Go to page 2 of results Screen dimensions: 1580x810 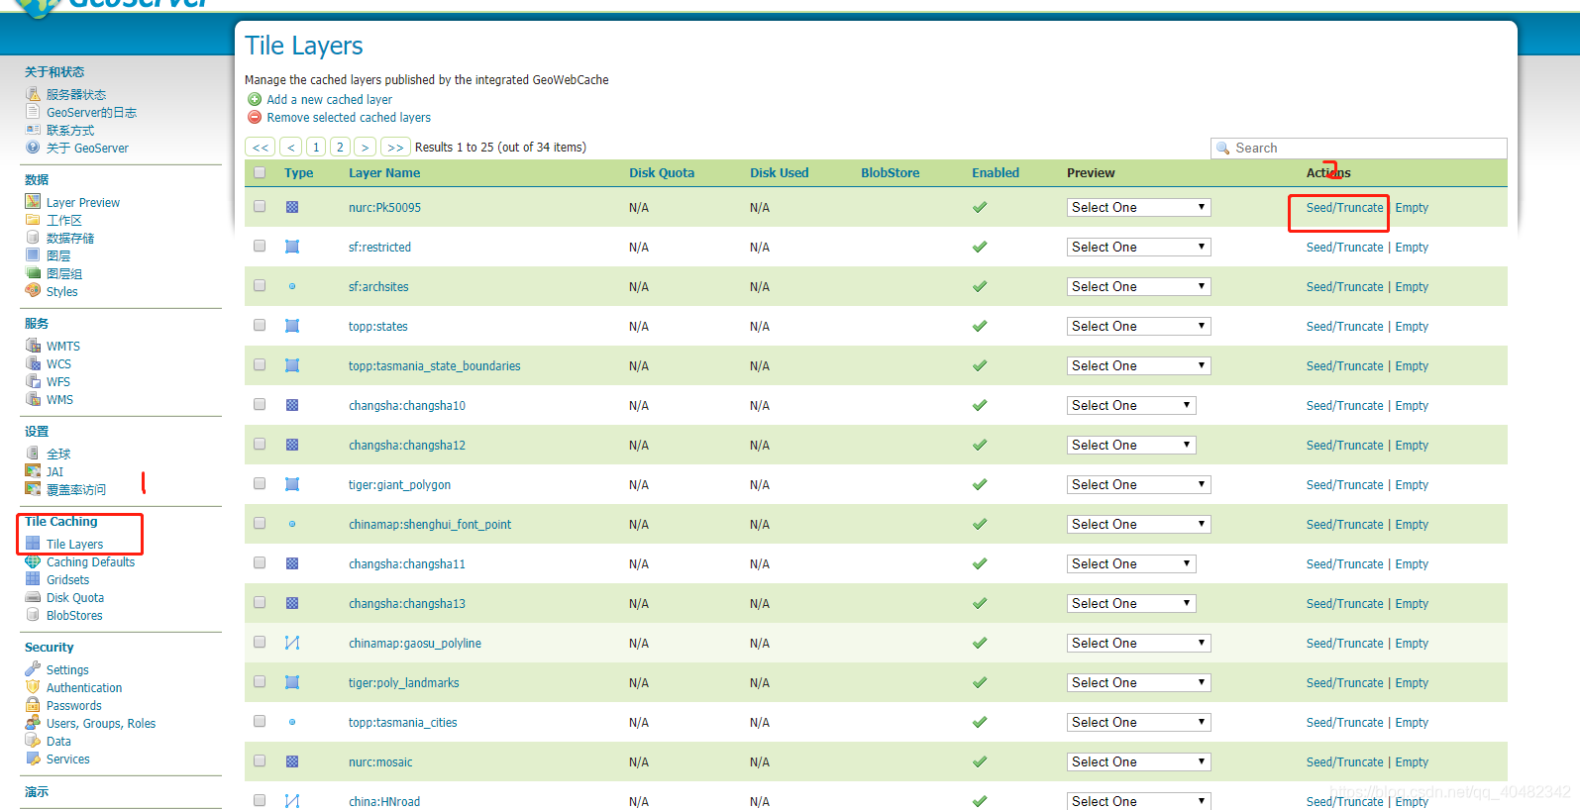340,147
